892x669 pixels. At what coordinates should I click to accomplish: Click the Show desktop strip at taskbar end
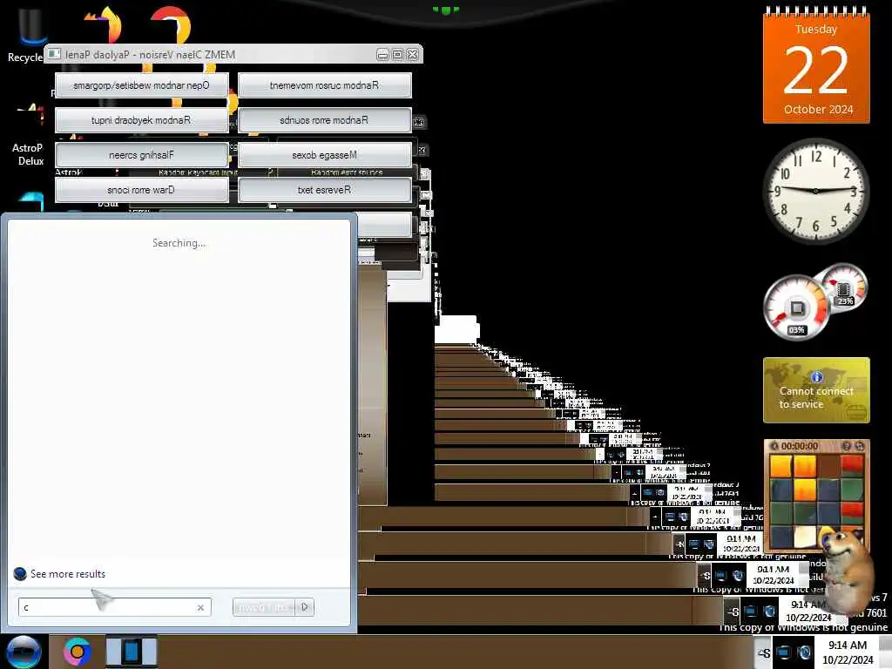(x=885, y=652)
